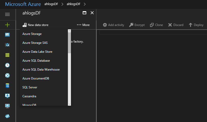Image resolution: width=207 pixels, height=122 pixels.
Task: Open the SQL databases icon
Action: coord(7,86)
